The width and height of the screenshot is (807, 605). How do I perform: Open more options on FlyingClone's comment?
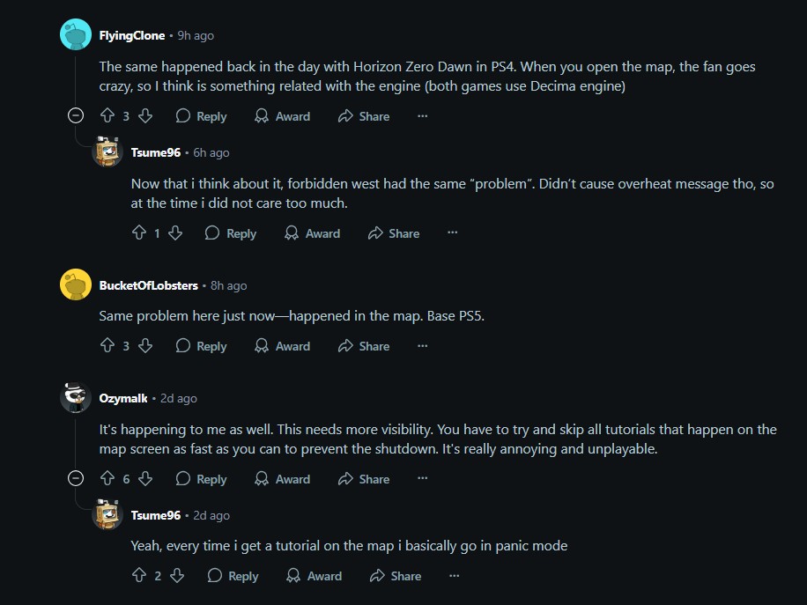[423, 115]
